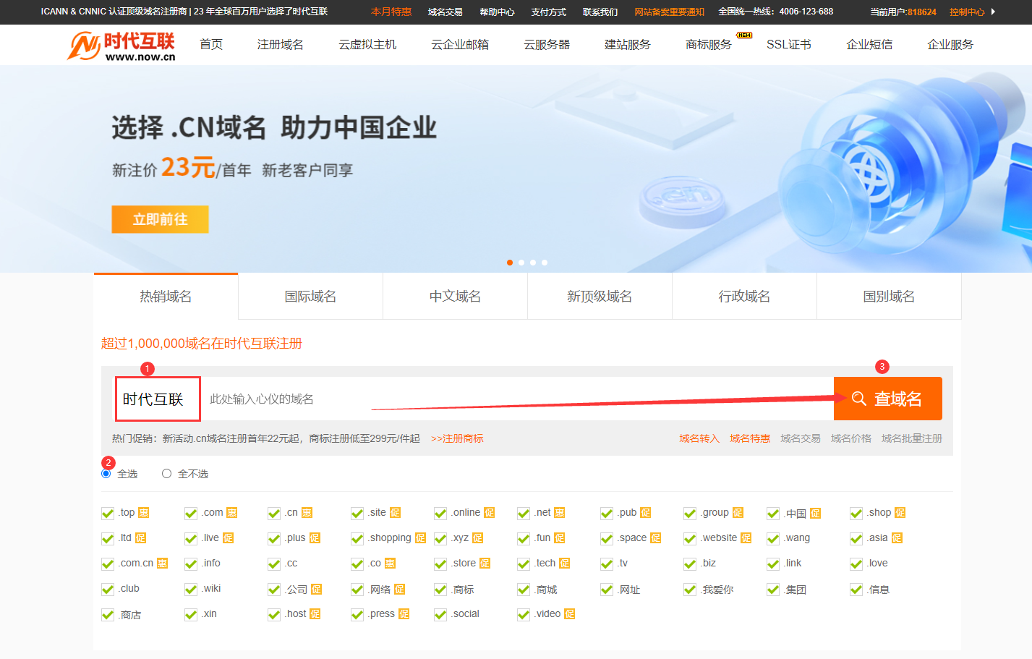Open 本月特惠 in the top bar

coord(391,12)
